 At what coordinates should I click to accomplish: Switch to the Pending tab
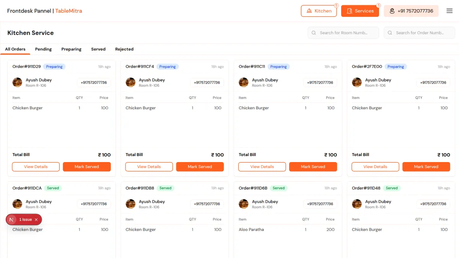(43, 49)
